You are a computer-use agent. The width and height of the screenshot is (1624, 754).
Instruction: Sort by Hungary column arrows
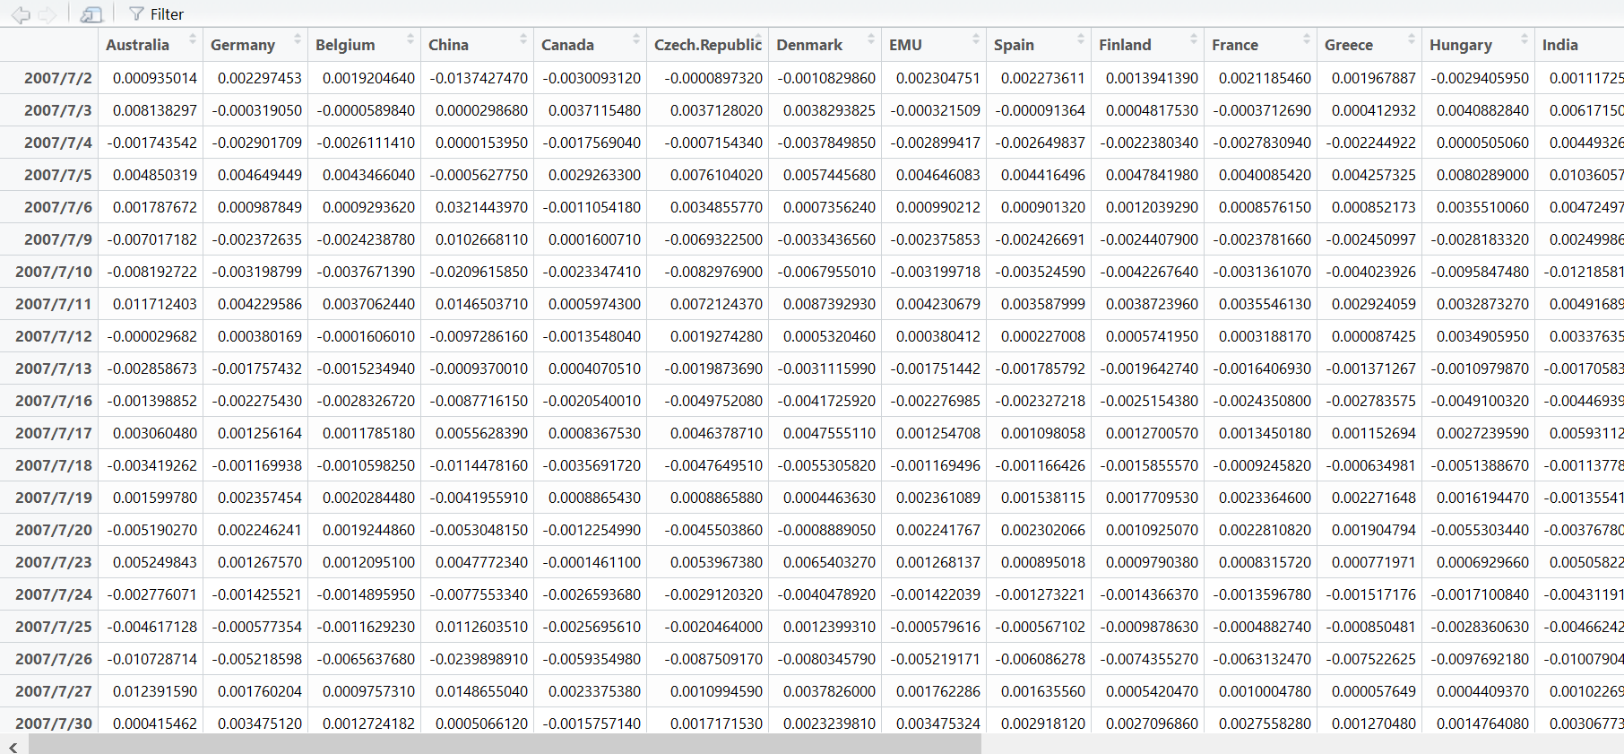[1524, 40]
